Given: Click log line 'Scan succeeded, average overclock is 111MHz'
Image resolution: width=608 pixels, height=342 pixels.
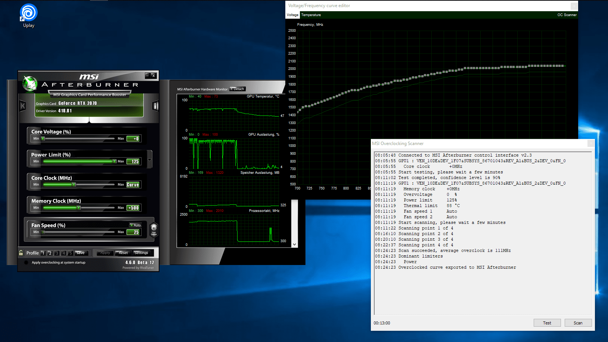Looking at the screenshot, I should pyautogui.click(x=443, y=250).
